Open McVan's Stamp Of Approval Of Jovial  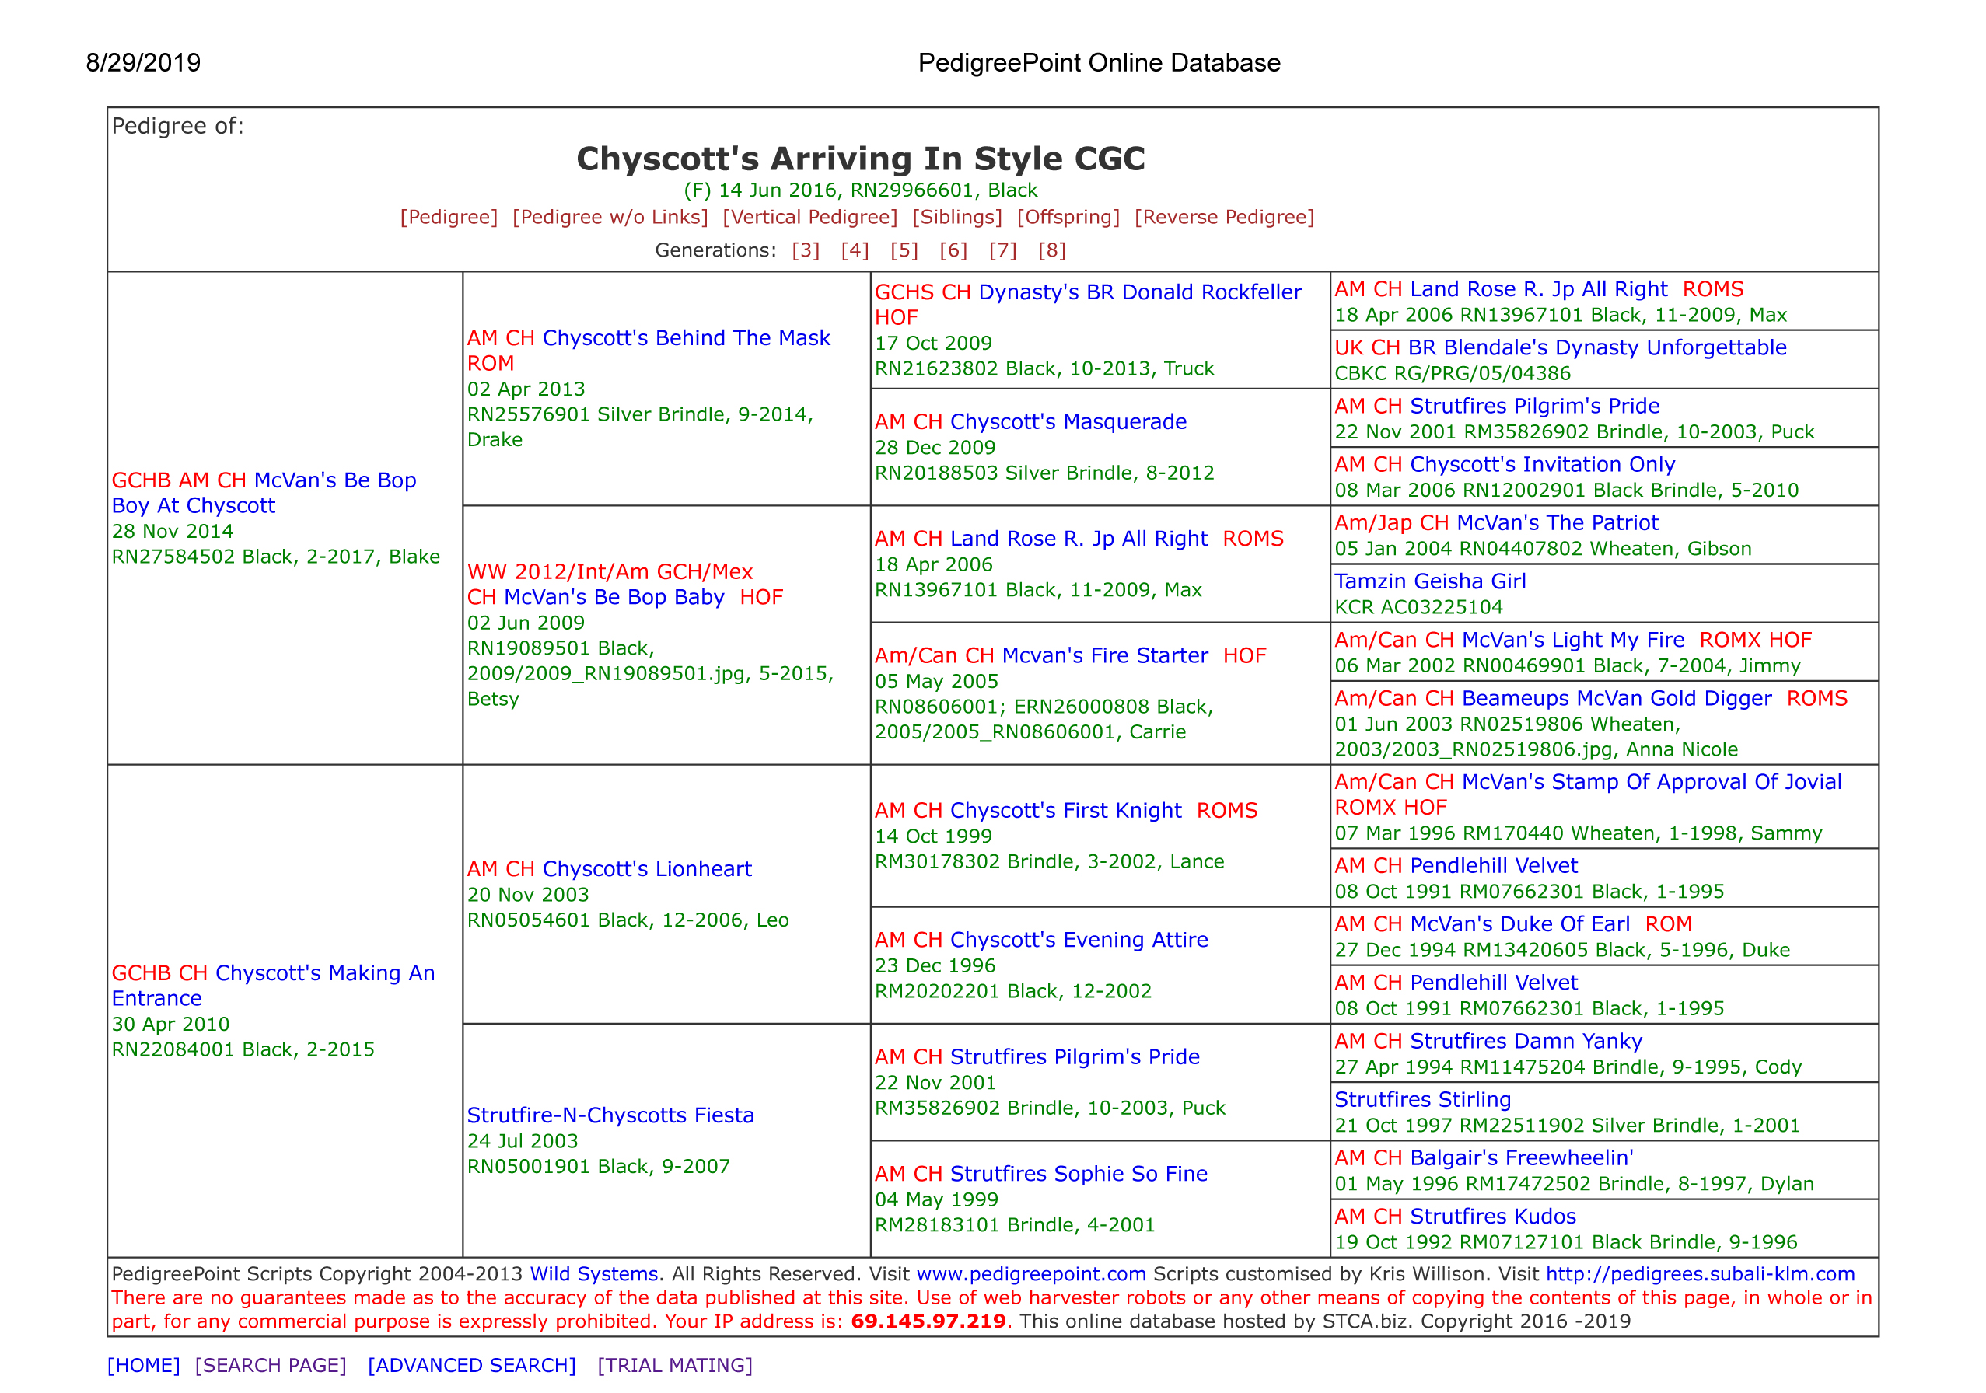click(1652, 782)
